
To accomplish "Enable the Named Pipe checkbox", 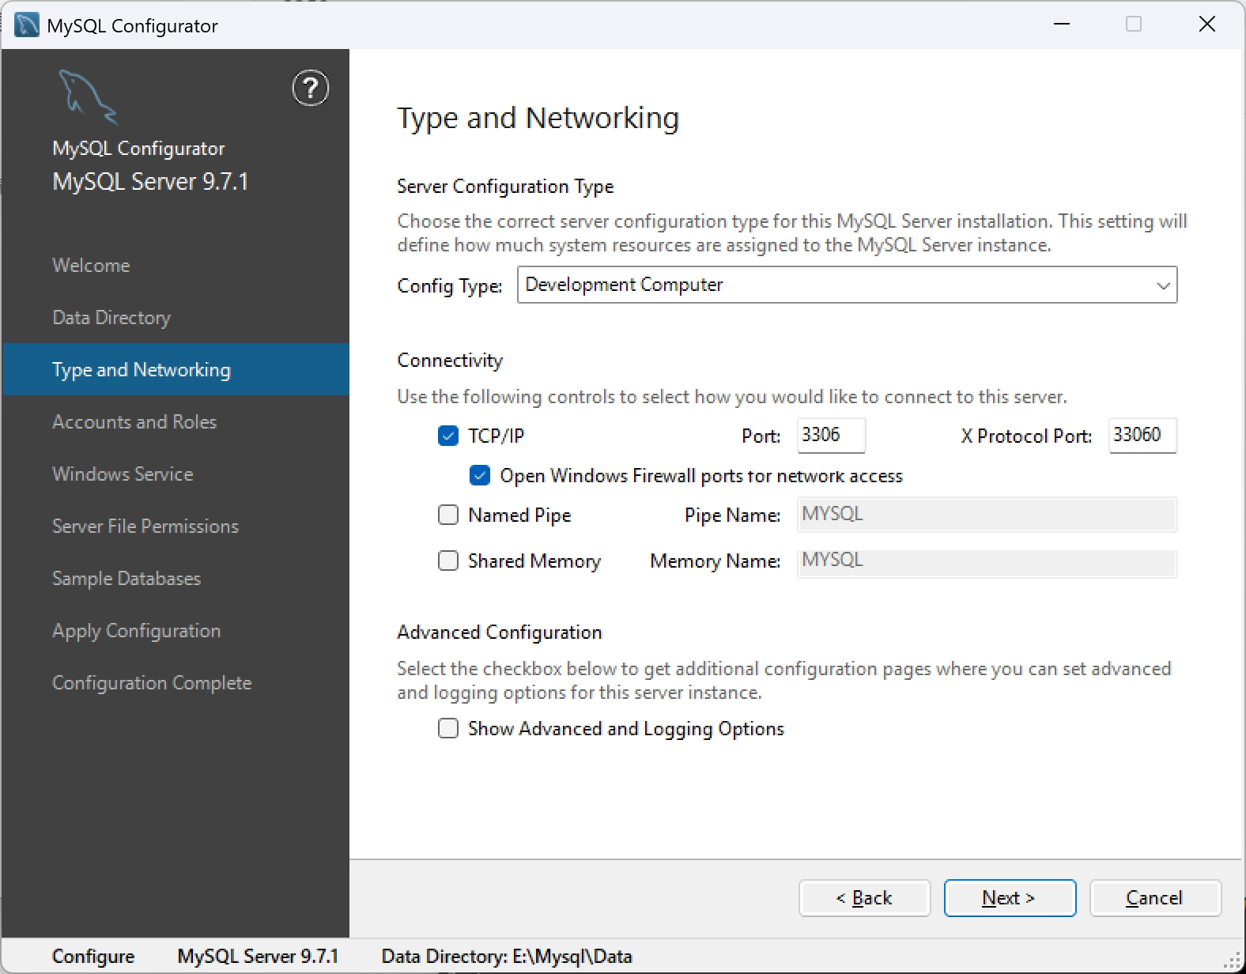I will 448,515.
